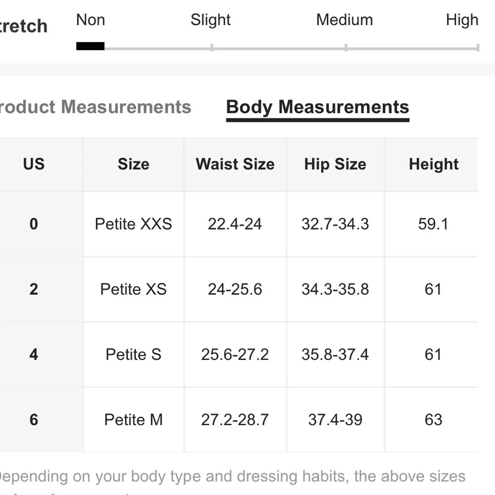Select the Slight stretch option

click(x=210, y=20)
